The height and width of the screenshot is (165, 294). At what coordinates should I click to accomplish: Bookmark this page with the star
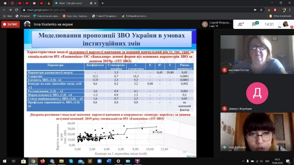coord(261,10)
